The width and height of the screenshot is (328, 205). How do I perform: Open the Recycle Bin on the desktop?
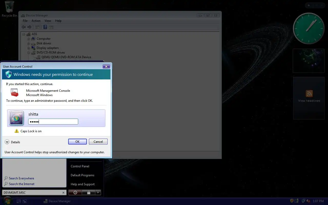[9, 9]
